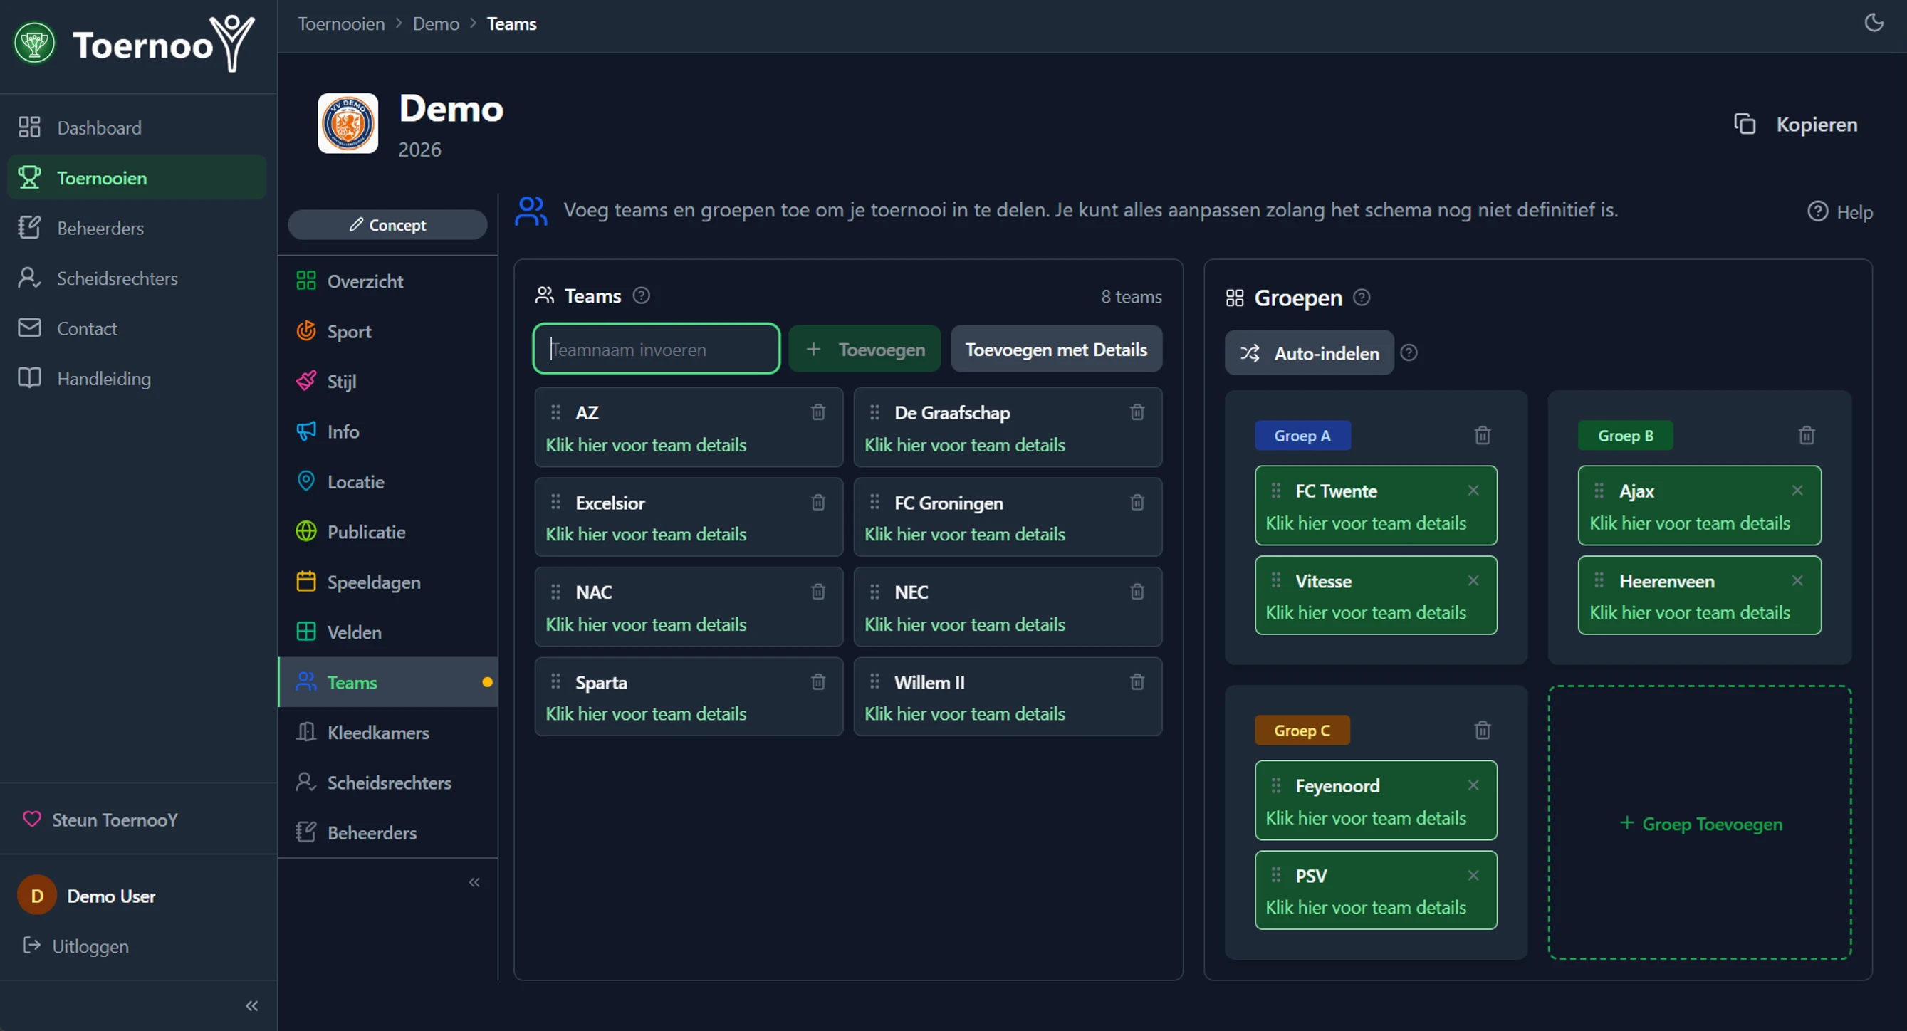The height and width of the screenshot is (1031, 1907).
Task: Remove FC Twente from Groep A
Action: coord(1473,490)
